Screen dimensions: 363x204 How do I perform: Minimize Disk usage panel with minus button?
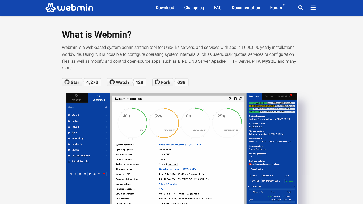click(294, 186)
